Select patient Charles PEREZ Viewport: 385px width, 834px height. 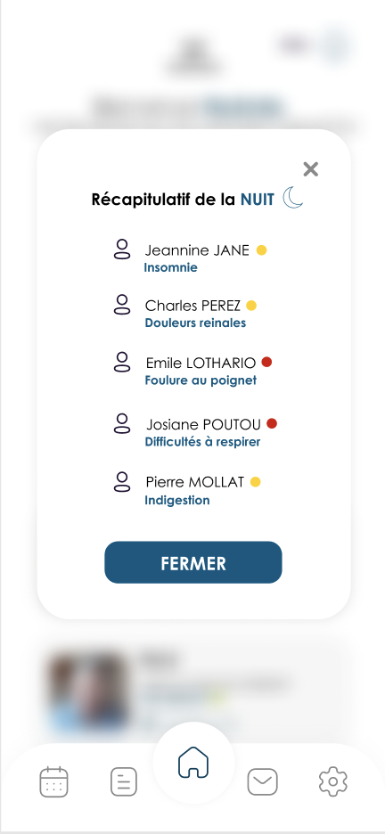coord(192,306)
